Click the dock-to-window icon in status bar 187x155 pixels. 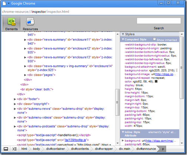point(6,149)
